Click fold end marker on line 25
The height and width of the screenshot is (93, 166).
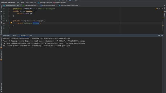coord(9,26)
